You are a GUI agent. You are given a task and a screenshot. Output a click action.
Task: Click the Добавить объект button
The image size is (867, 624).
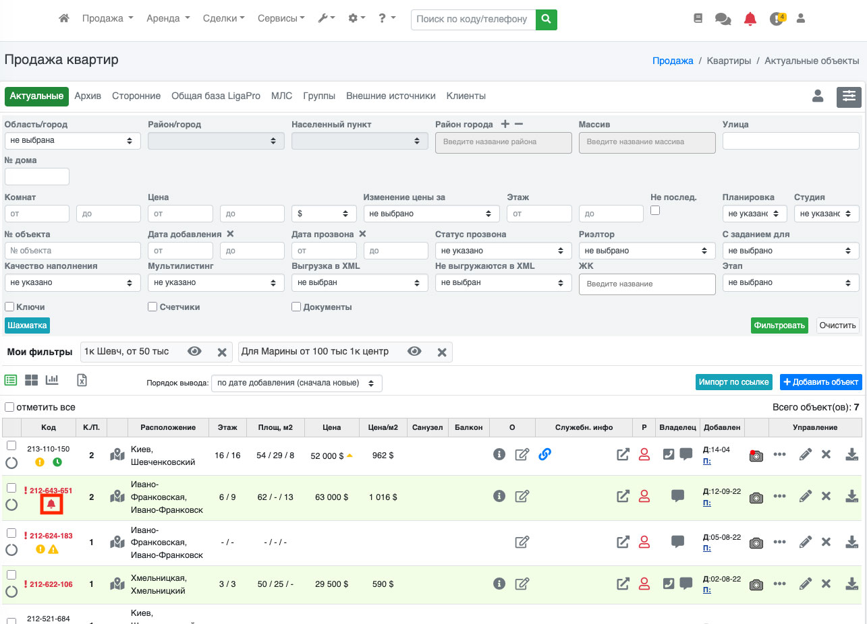(x=820, y=382)
